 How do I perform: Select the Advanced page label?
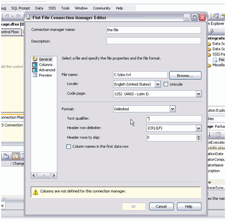point(47,70)
